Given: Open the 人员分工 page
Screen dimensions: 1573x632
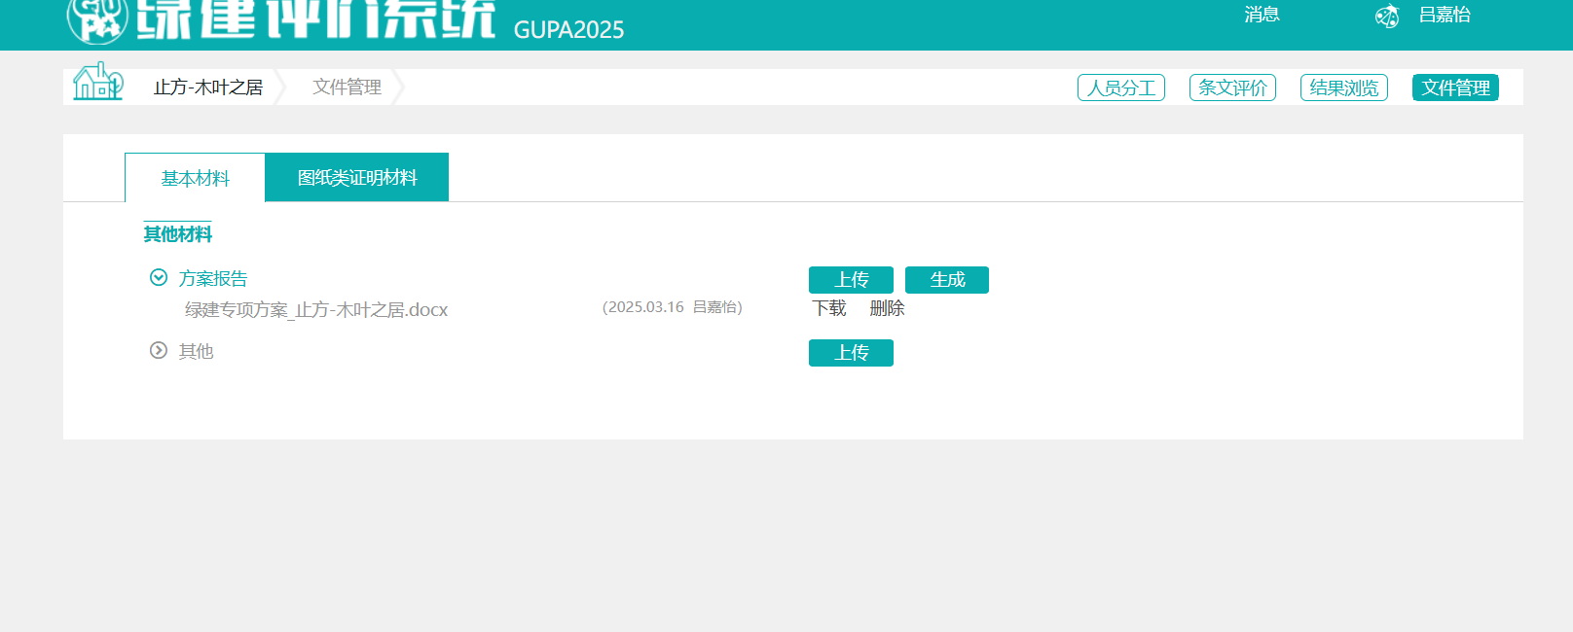Looking at the screenshot, I should pyautogui.click(x=1120, y=88).
